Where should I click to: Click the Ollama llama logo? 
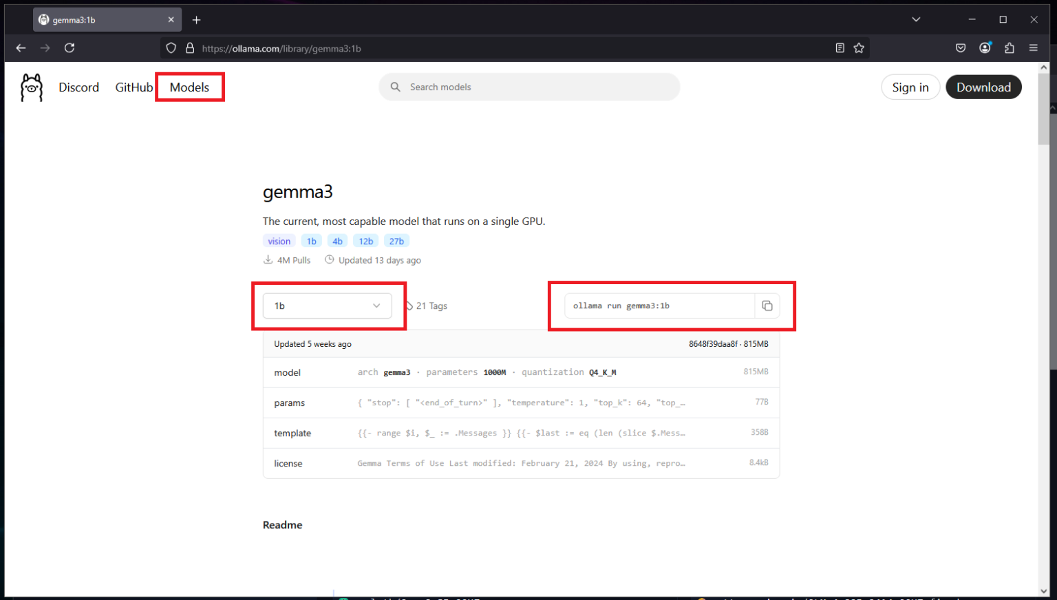tap(31, 87)
